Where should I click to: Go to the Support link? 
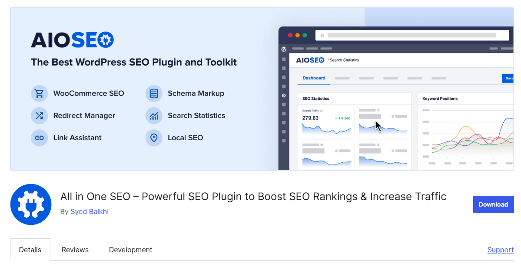click(501, 250)
